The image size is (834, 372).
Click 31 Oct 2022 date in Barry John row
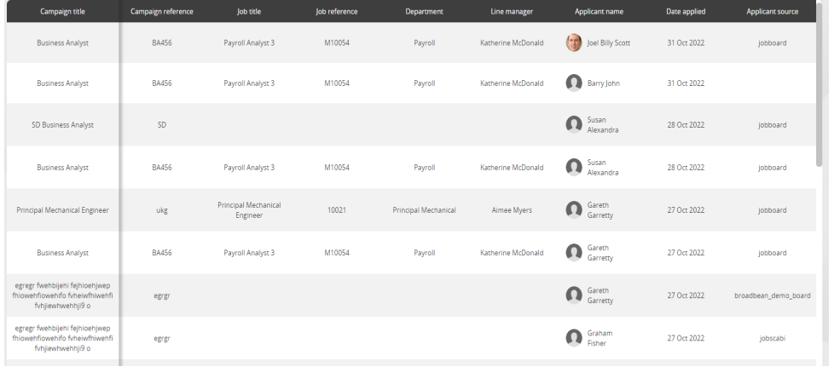point(686,83)
